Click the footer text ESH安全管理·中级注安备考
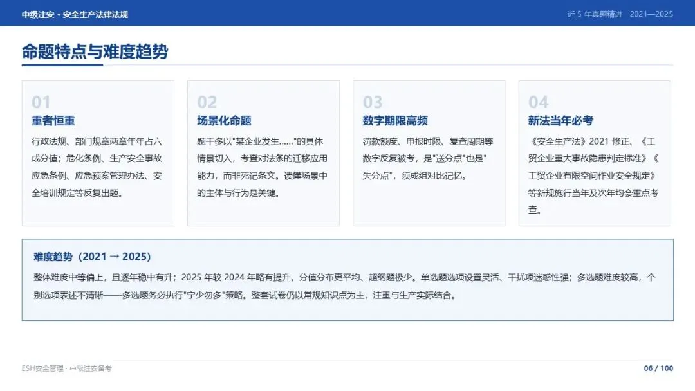Image resolution: width=695 pixels, height=391 pixels. 66,368
